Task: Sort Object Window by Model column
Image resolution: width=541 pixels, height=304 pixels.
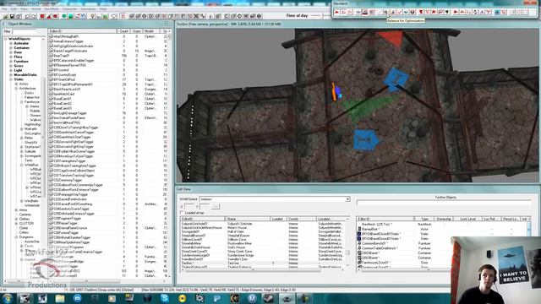Action: coord(152,31)
